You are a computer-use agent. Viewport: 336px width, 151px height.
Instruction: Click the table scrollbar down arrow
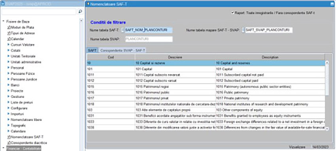327,129
